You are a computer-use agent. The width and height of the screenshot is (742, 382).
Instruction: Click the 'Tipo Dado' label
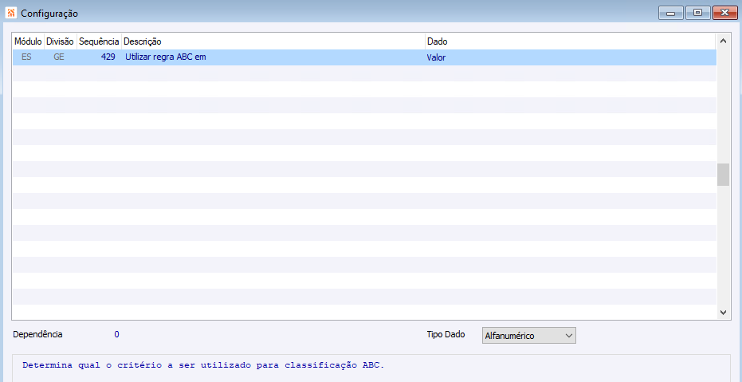tap(446, 334)
